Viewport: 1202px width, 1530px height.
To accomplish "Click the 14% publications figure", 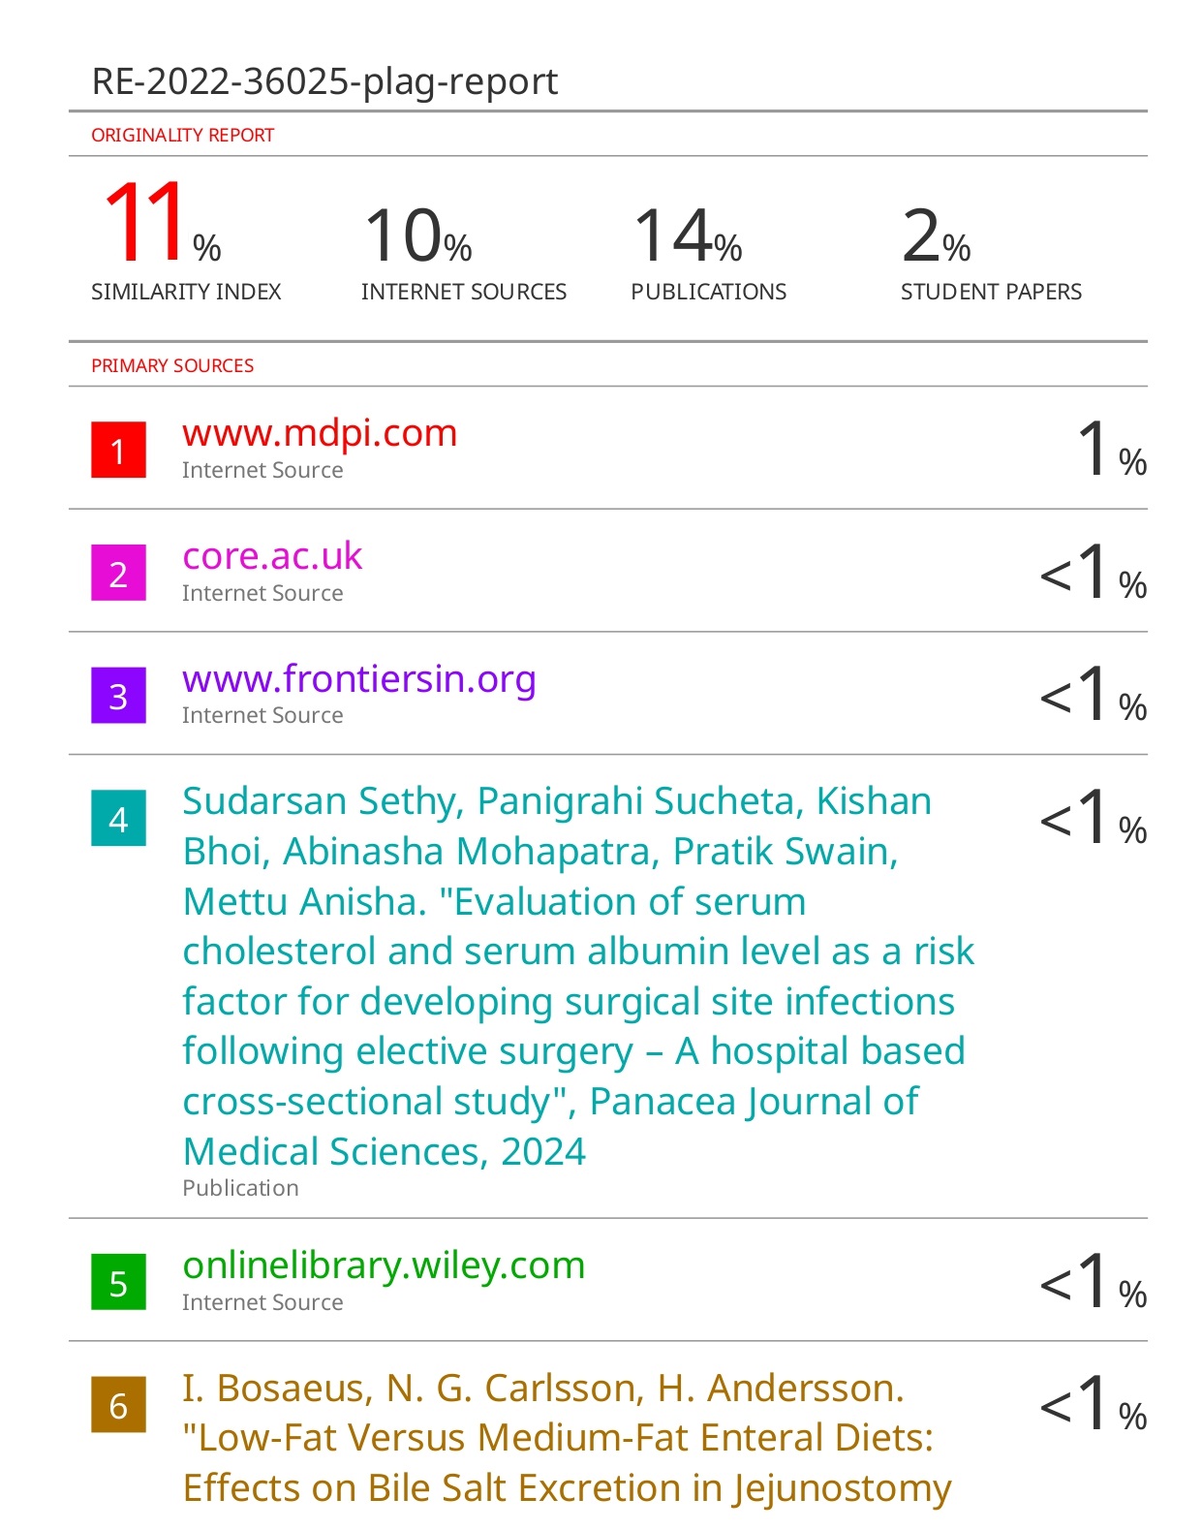I will 688,235.
